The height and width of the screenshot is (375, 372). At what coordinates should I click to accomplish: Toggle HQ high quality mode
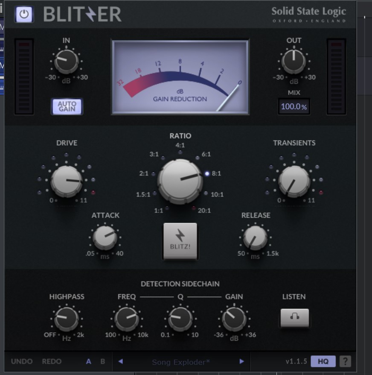coord(323,361)
